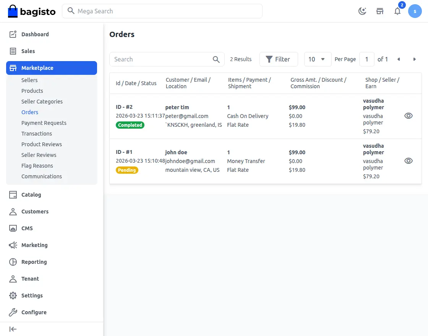428x336 pixels.
Task: Open the storefront icon in header
Action: pos(380,11)
